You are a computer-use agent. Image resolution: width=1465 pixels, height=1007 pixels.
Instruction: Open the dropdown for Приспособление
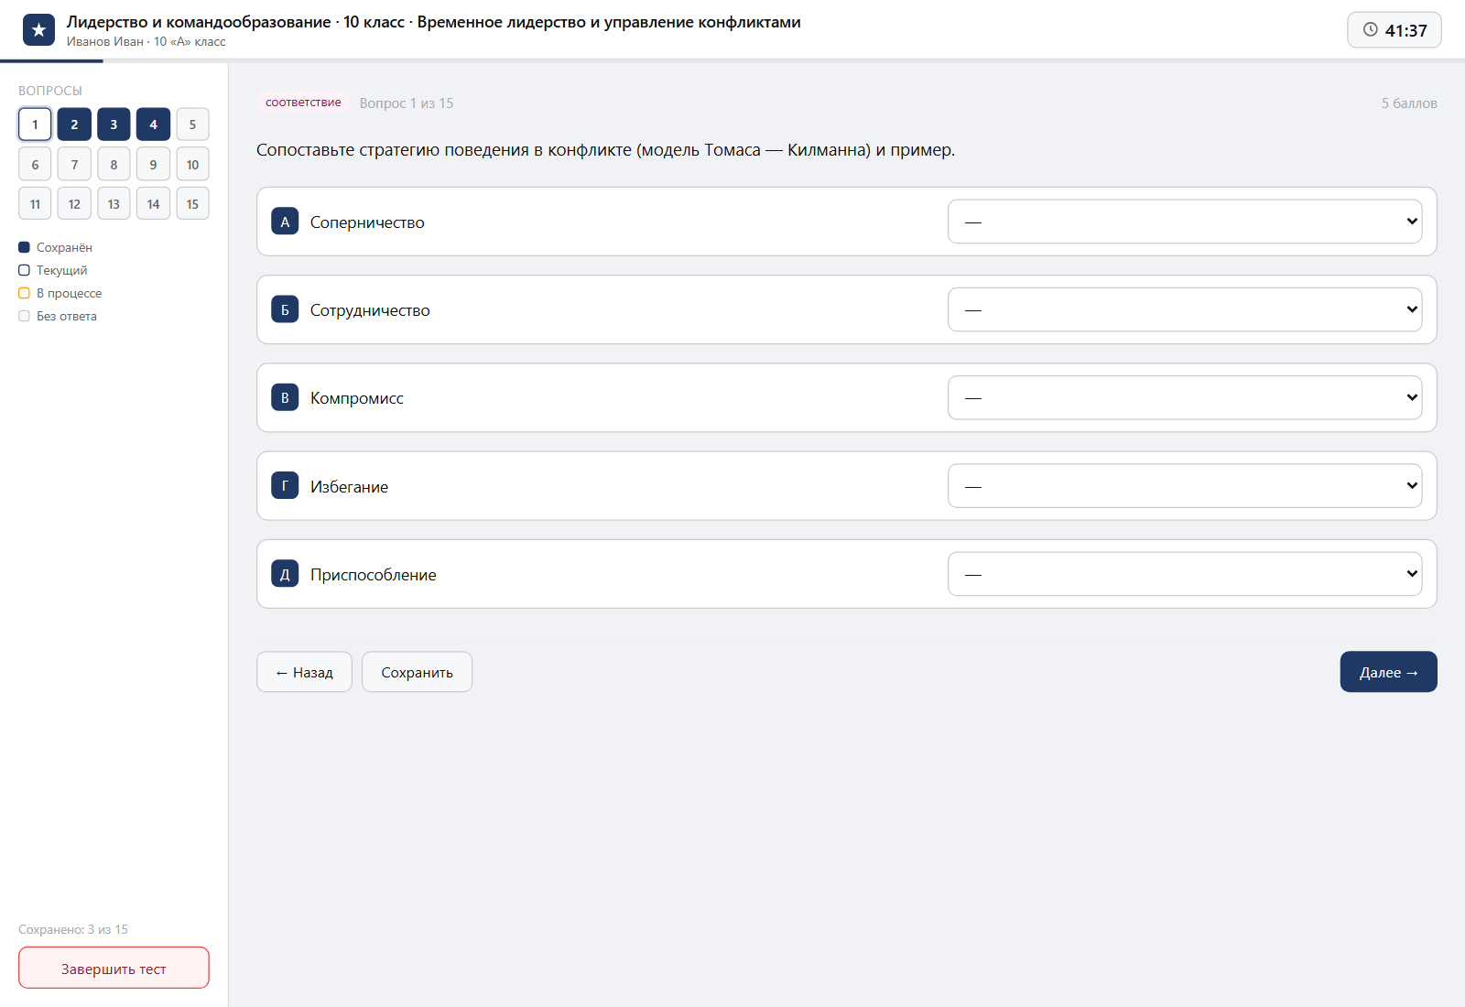1185,574
